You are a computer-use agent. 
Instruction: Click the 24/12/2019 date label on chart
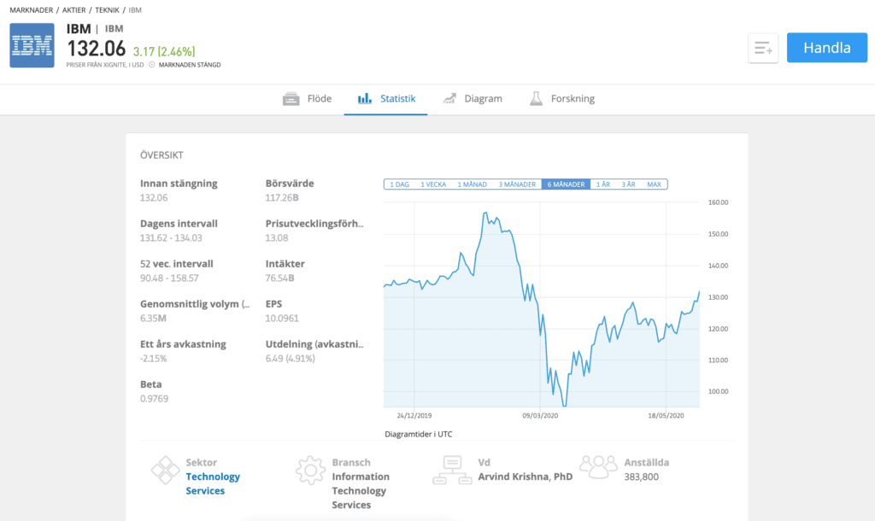(x=414, y=416)
